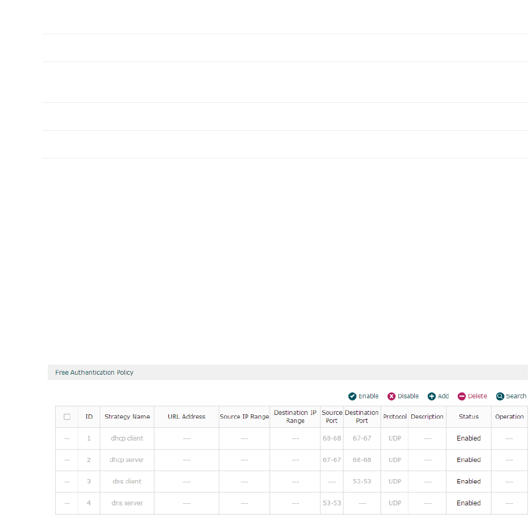The height and width of the screenshot is (515, 529).
Task: Click UDP protocol in dns server row
Action: pyautogui.click(x=394, y=503)
